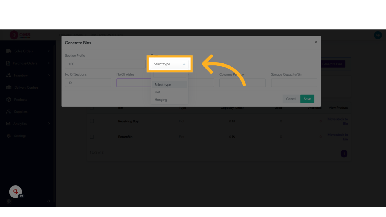Click the Products box icon
This screenshot has height=217, width=386.
point(9,100)
